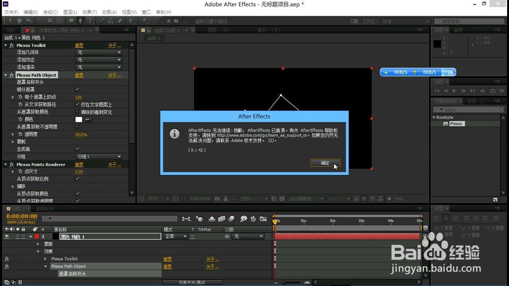Toggle the 生成面 checkbox
The height and width of the screenshot is (286, 509).
(x=77, y=149)
